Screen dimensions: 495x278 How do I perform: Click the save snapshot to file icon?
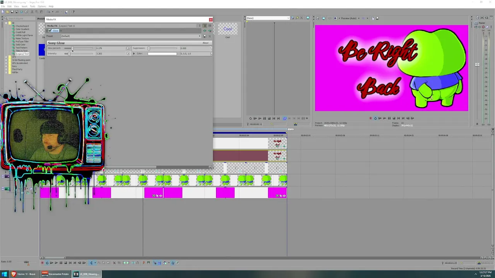click(377, 18)
